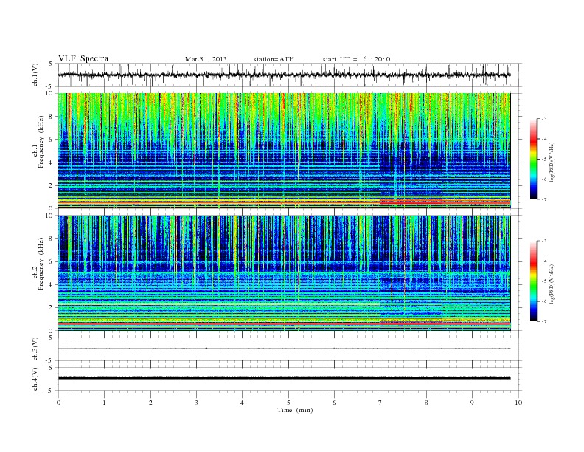The width and height of the screenshot is (584, 452).
Task: Click the 'station=ATH' header text
Action: 274,59
